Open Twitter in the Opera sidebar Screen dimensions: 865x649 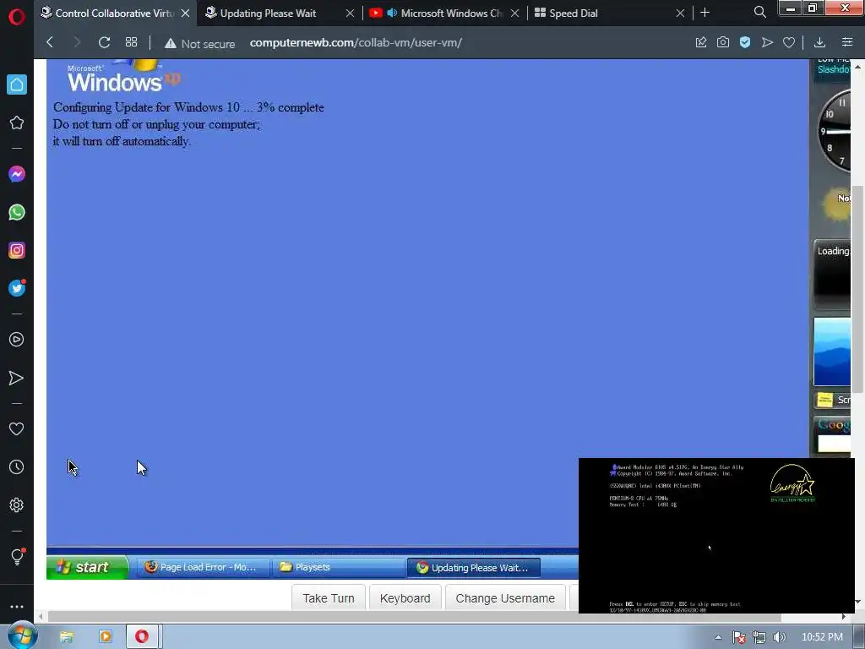(17, 288)
